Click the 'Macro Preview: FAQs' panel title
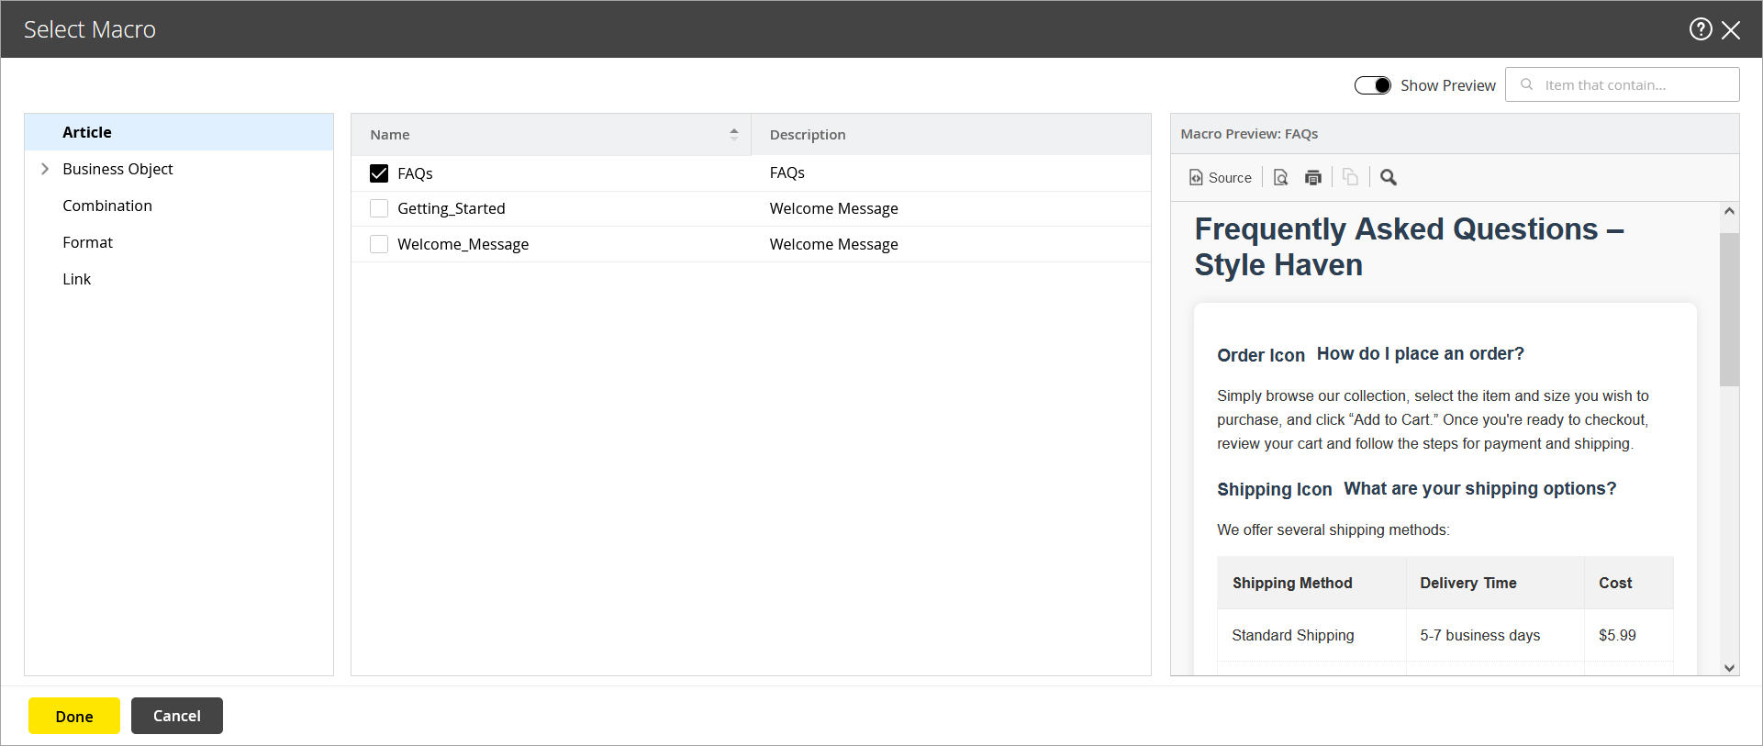1763x746 pixels. tap(1249, 134)
